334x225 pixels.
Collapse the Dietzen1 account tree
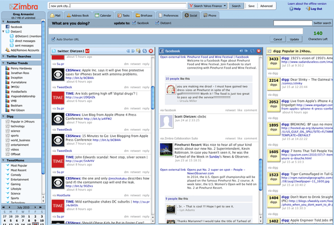pos(3,31)
